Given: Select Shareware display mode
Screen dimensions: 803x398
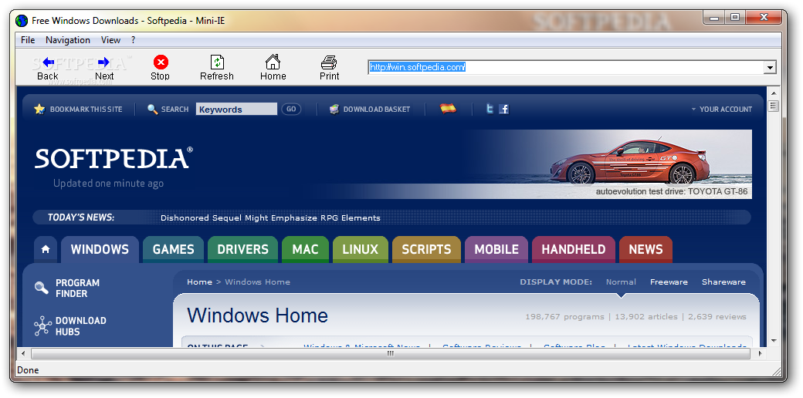Looking at the screenshot, I should (x=723, y=282).
